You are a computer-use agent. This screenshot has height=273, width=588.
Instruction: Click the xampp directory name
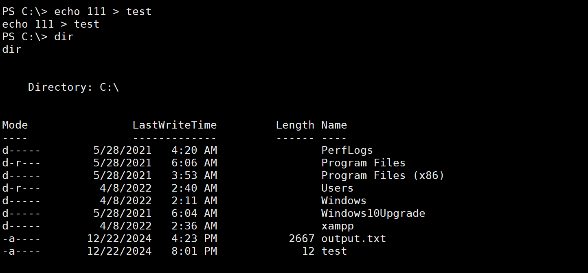point(337,226)
